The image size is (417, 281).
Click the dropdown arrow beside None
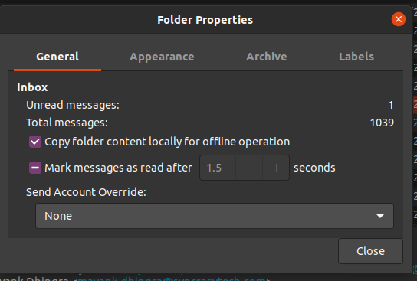(380, 216)
